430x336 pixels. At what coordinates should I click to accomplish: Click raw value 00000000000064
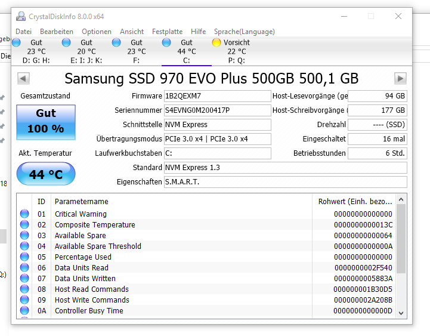[363, 235]
